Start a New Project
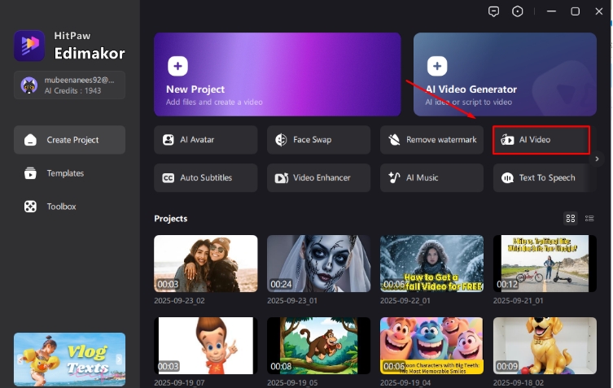The height and width of the screenshot is (388, 613). [277, 74]
